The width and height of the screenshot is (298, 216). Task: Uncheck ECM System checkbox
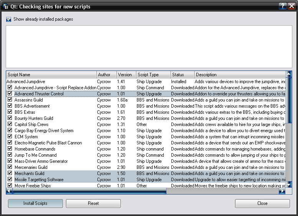click(x=10, y=136)
